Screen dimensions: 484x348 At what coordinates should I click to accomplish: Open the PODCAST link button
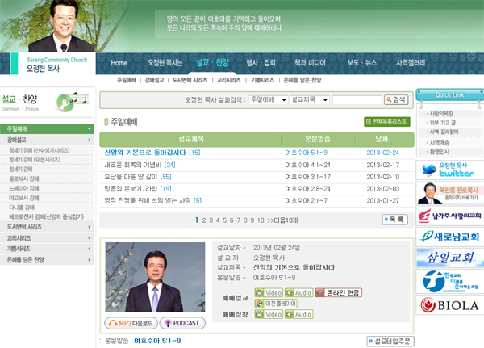pos(181,323)
